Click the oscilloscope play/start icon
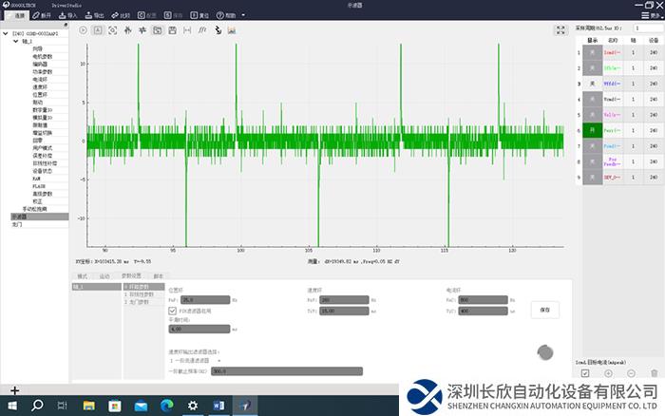Screen dimensions: 665x416 83,30
